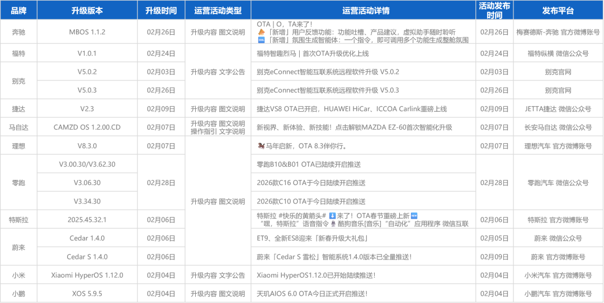Click the 捷达VS8 OTA已开启 details cell
This screenshot has width=604, height=303.
tap(364, 108)
